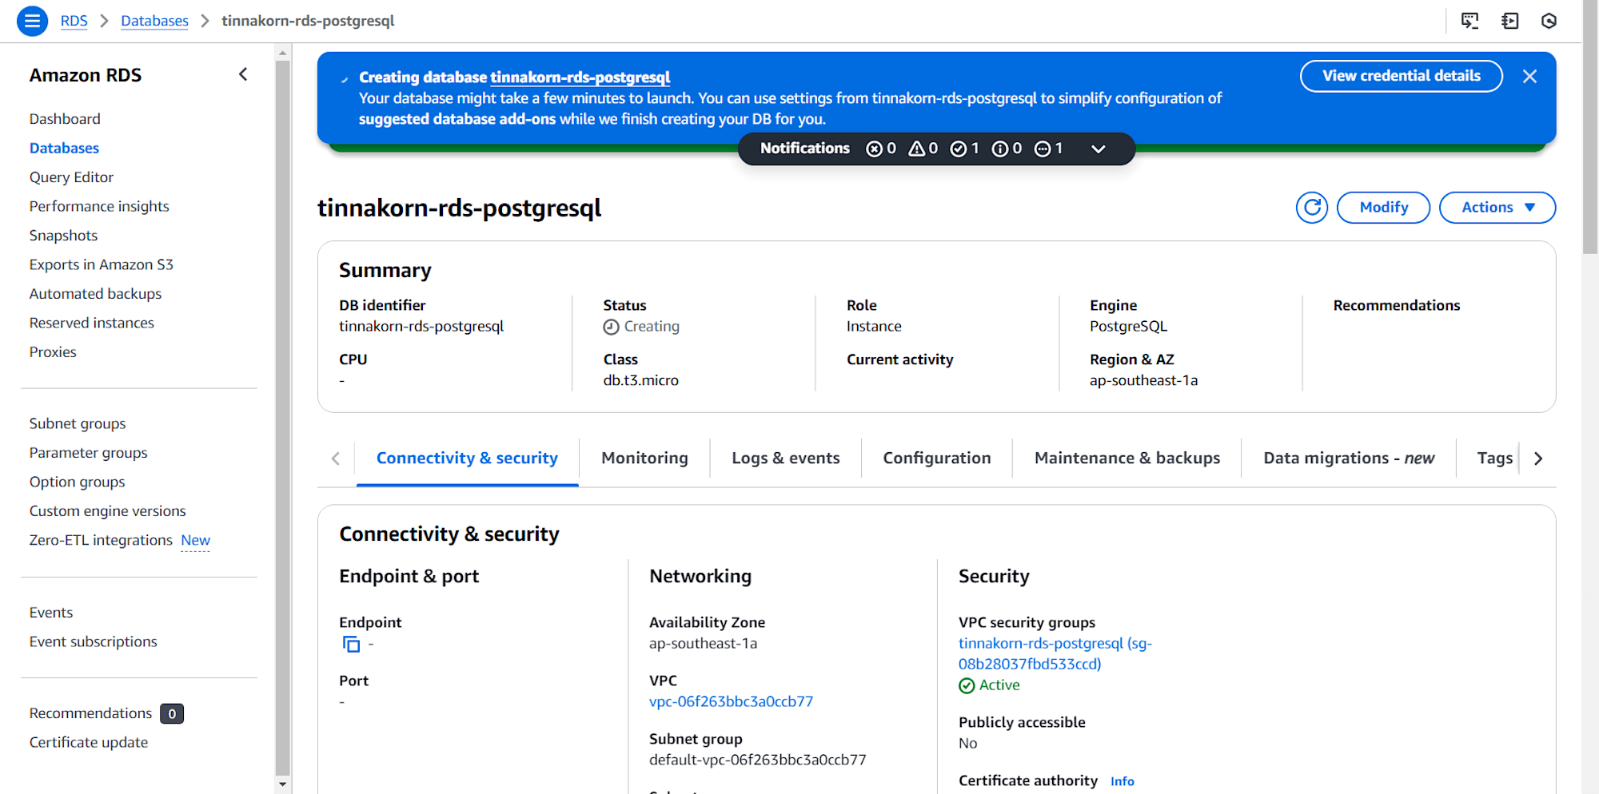
Task: Open the Actions dropdown
Action: tap(1497, 208)
